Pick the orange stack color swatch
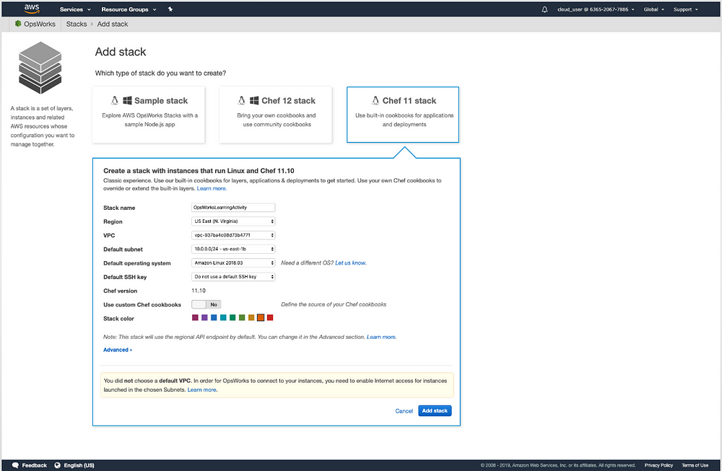The width and height of the screenshot is (722, 471). click(261, 317)
